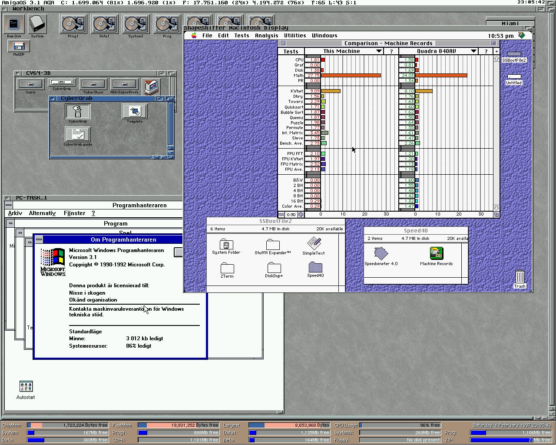Select the MailZIP floppy disk icon
Screen dimensions: 556x445
[x=18, y=46]
